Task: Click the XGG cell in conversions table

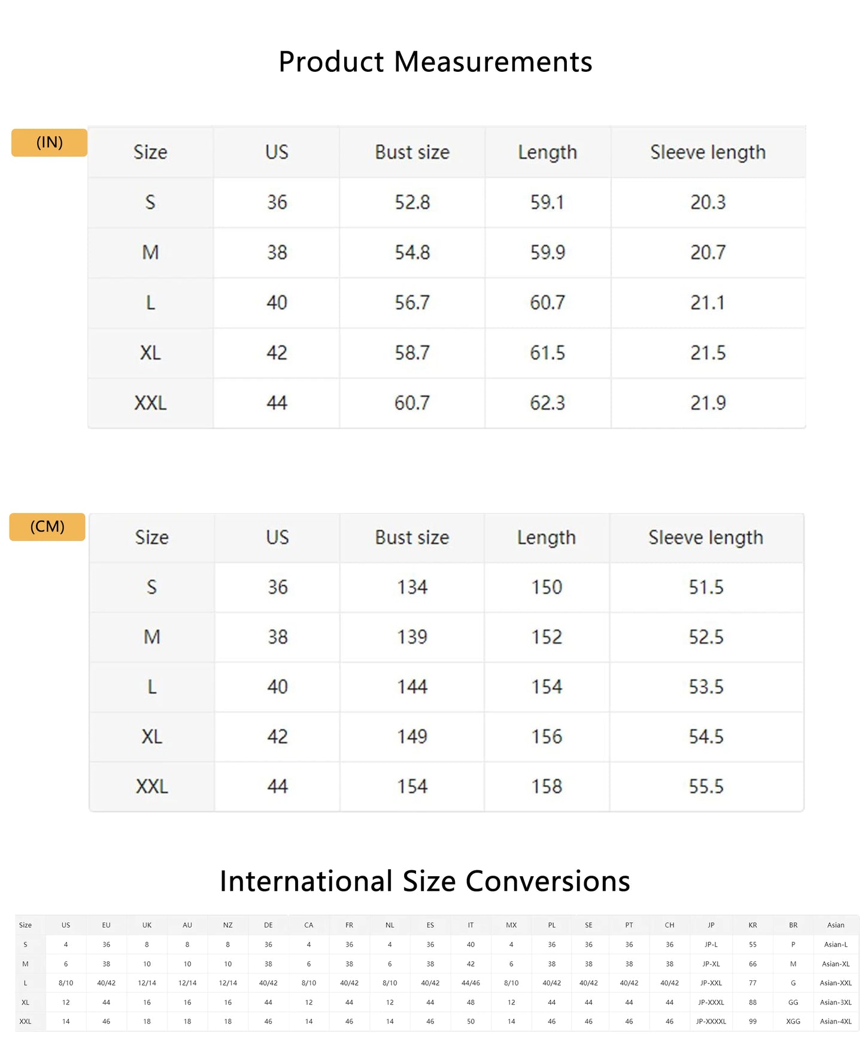Action: click(793, 1021)
